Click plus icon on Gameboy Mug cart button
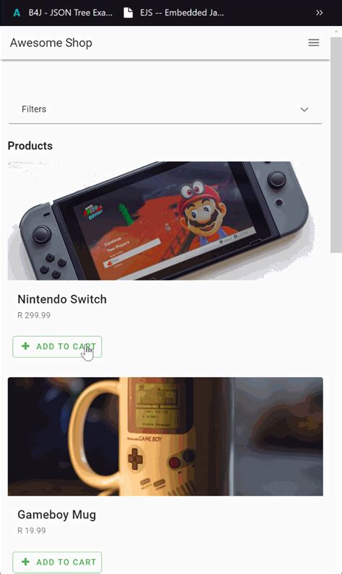 pyautogui.click(x=26, y=562)
